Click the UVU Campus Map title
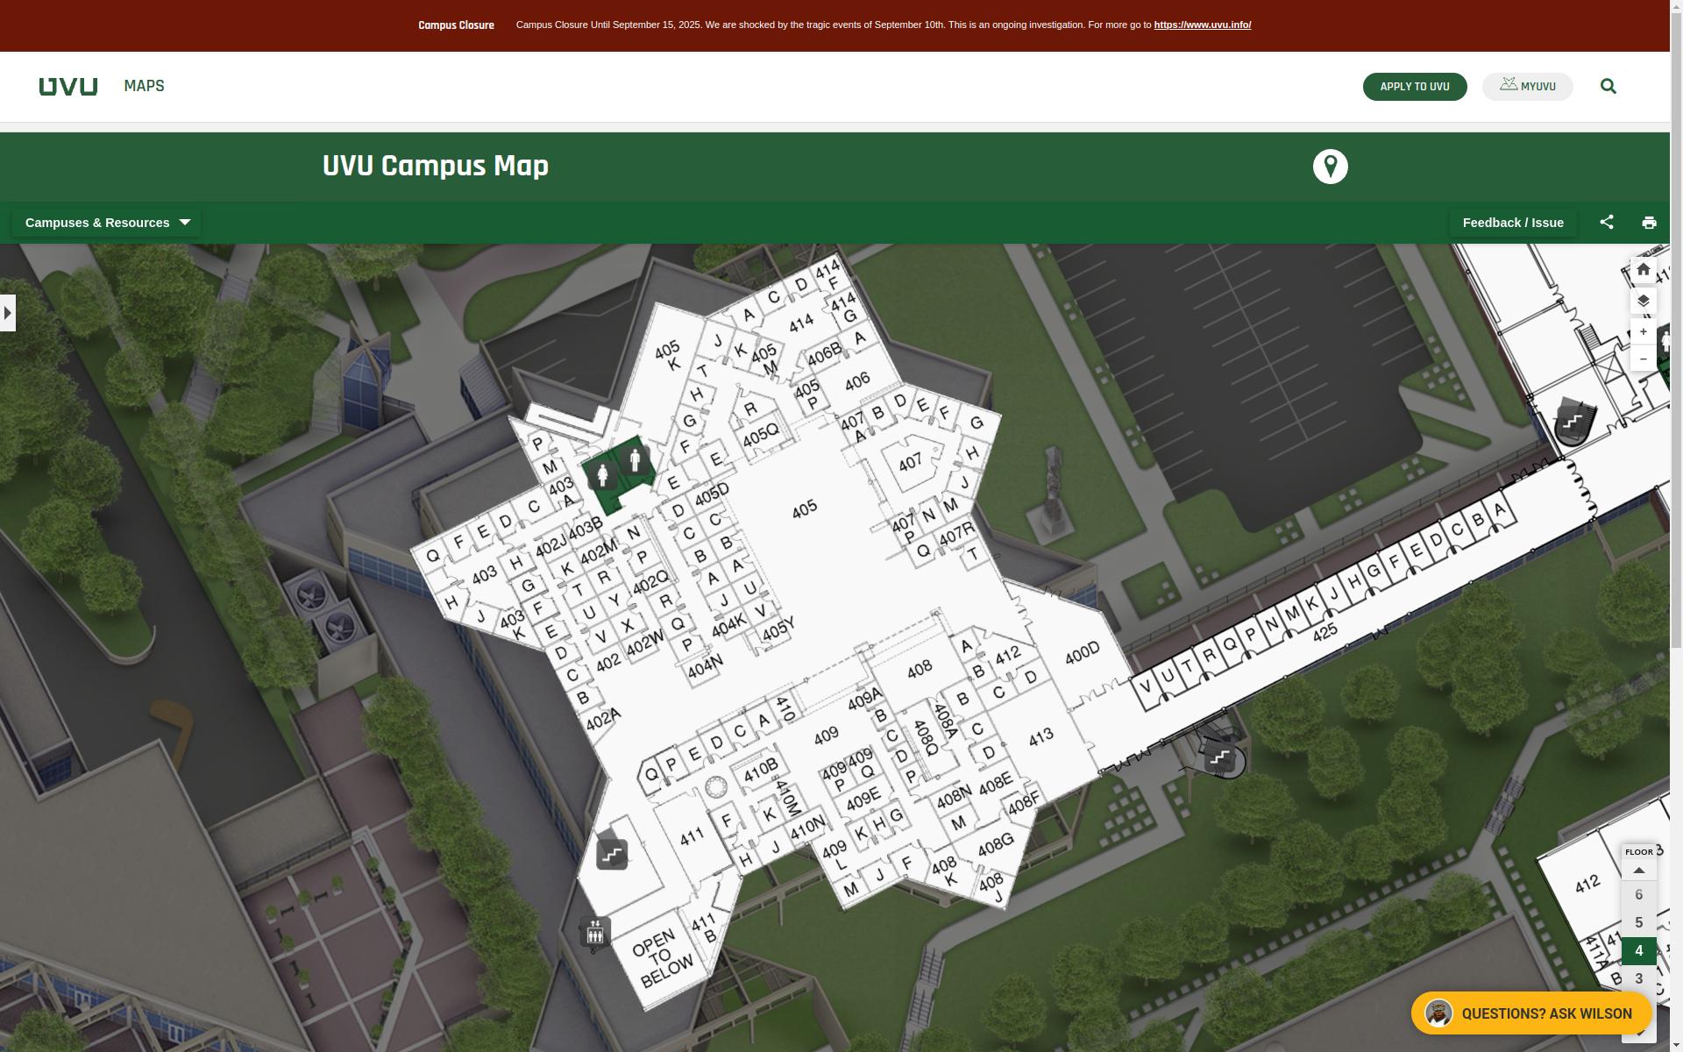Screen dimensions: 1683x1052 (x=435, y=166)
